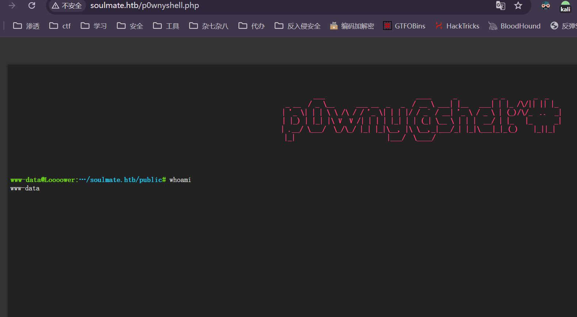Open the 代办 bookmarks folder
This screenshot has height=317, width=577.
252,26
